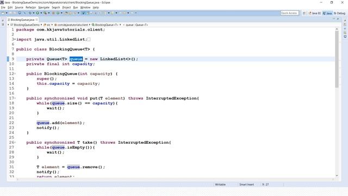Click 'InterruptedException' on line 17

tap(171, 98)
